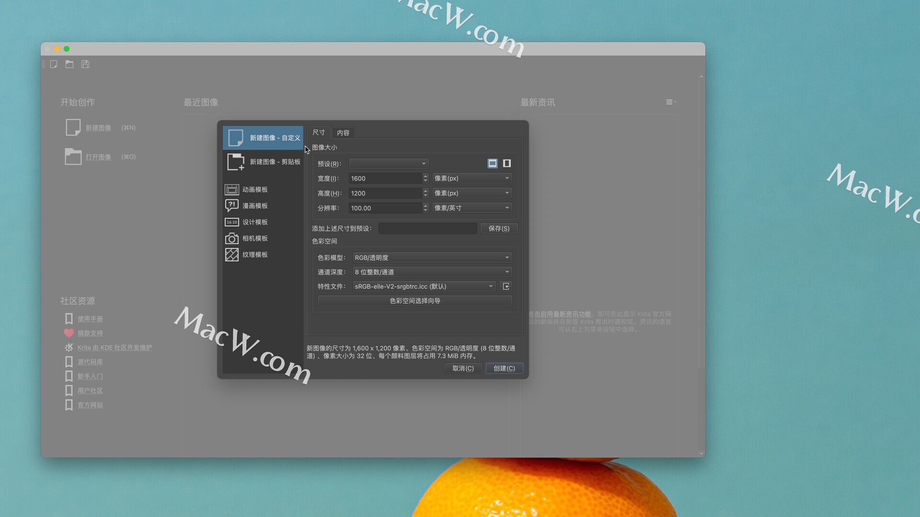Click the height value stepper arrows

(425, 193)
